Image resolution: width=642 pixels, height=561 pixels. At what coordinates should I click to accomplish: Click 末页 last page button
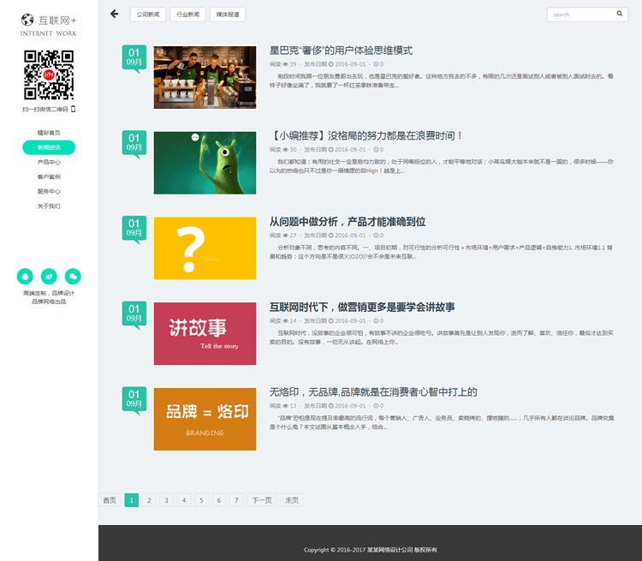pyautogui.click(x=292, y=500)
